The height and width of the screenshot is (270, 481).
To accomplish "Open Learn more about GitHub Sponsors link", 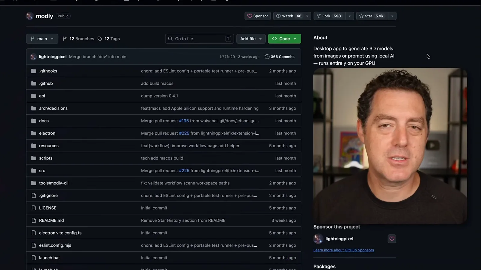I will tap(344, 250).
